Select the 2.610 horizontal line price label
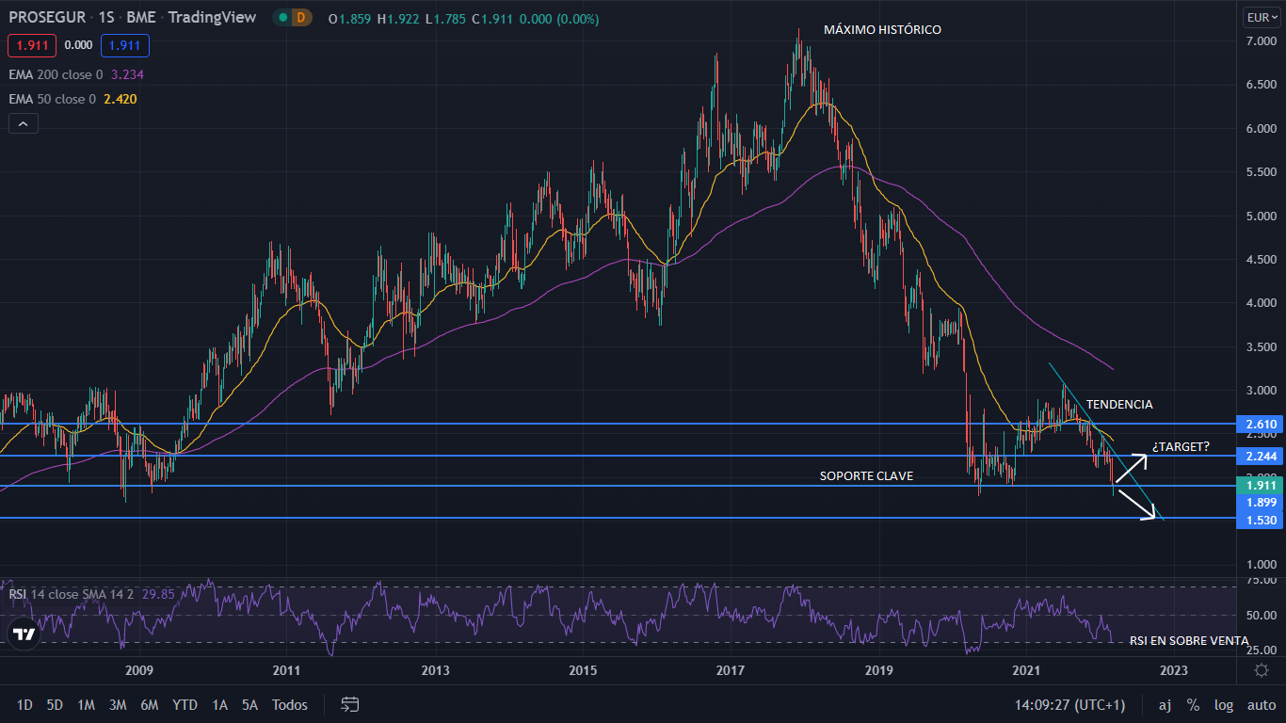Image resolution: width=1286 pixels, height=723 pixels. coord(1261,425)
